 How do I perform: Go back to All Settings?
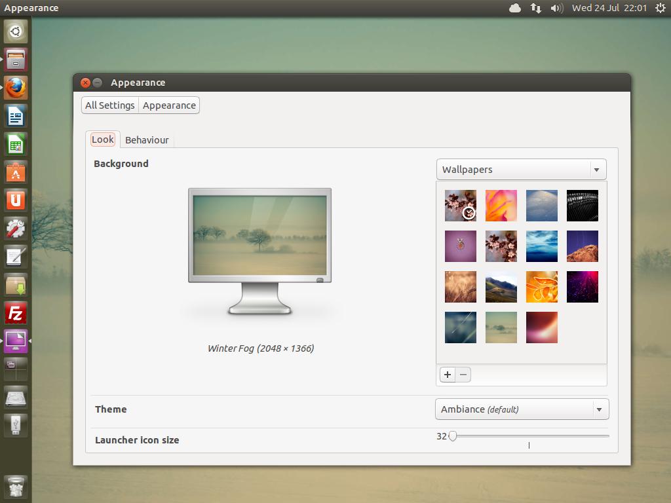coord(110,105)
